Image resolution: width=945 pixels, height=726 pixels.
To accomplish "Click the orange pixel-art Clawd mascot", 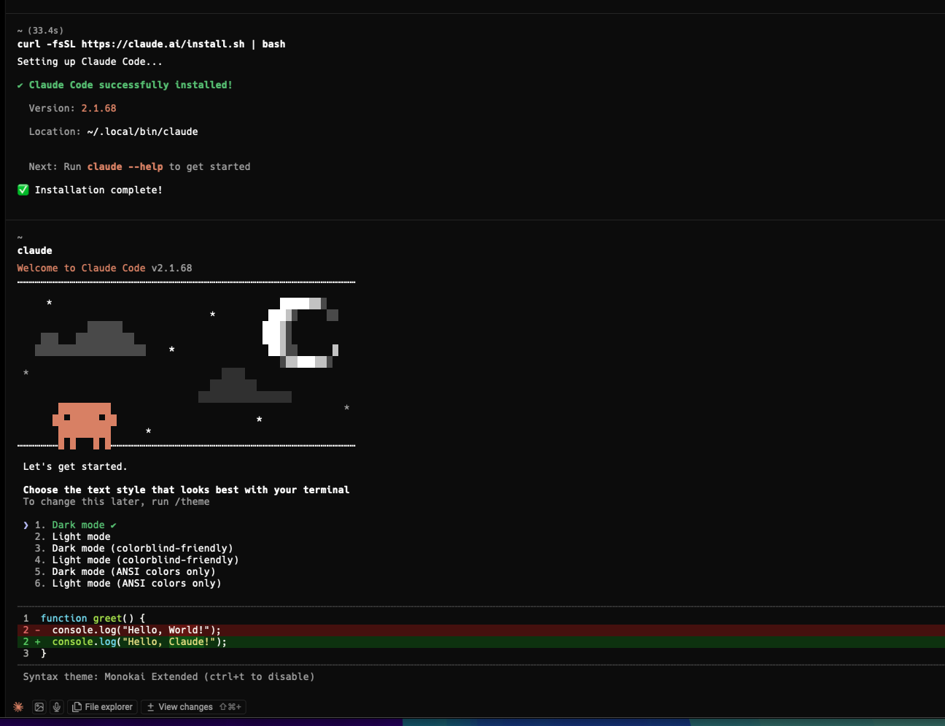I will coord(84,423).
